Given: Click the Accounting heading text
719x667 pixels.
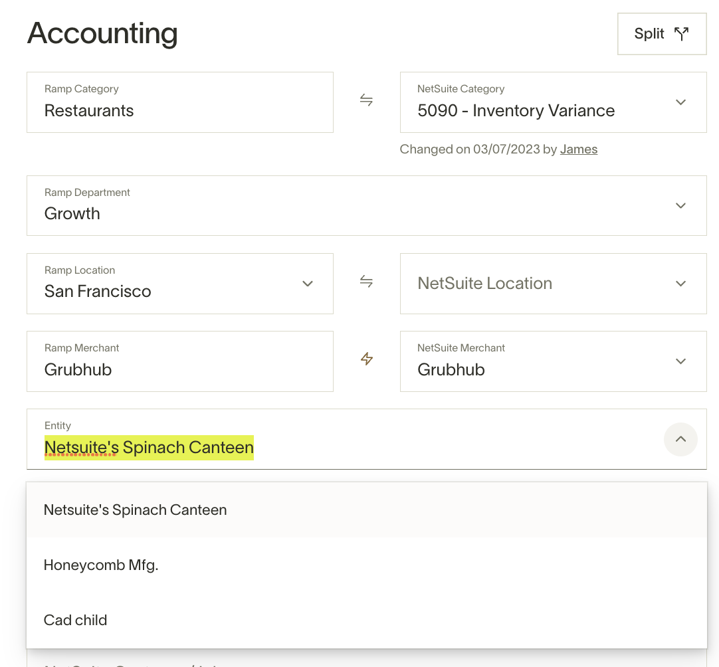Looking at the screenshot, I should (x=102, y=33).
